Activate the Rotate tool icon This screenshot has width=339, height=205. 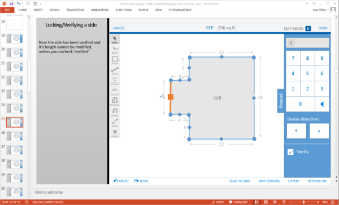(115, 112)
